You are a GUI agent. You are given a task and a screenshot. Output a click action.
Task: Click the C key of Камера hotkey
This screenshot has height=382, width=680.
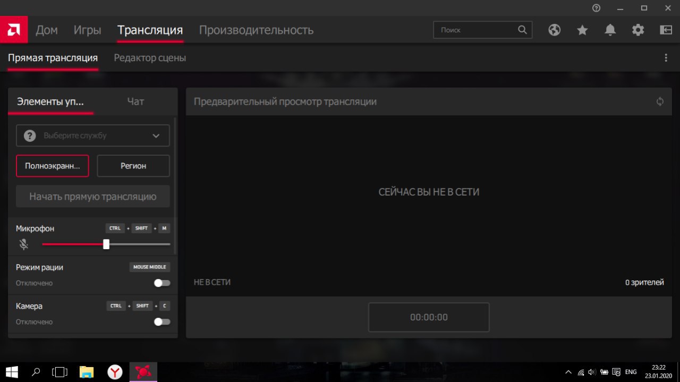165,306
